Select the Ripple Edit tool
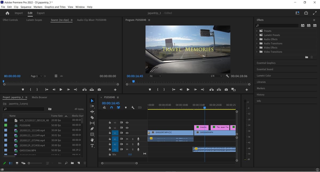Screen dimensions: 320x172 coord(92,112)
